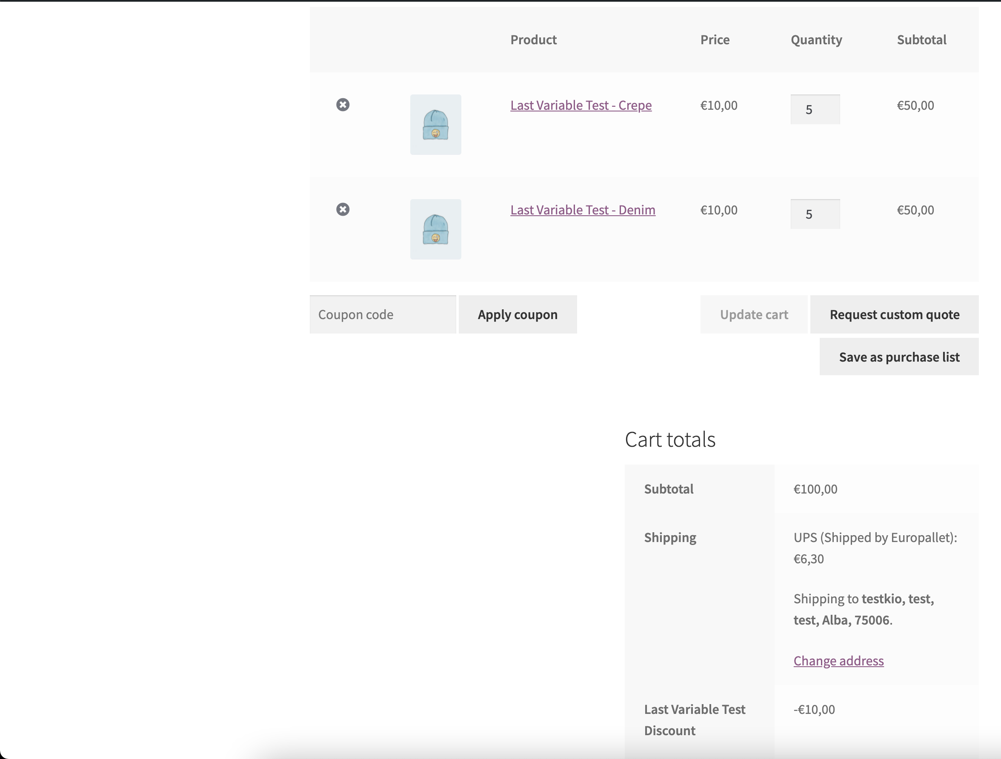The width and height of the screenshot is (1001, 759).
Task: Focus the Crepe quantity field
Action: point(815,109)
